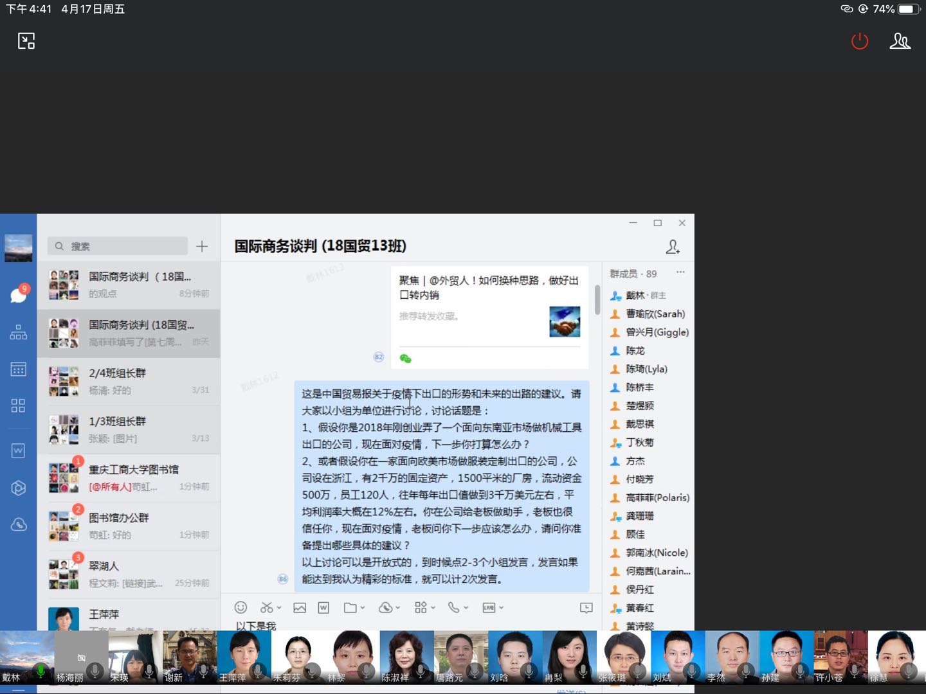Screen dimensions: 926x694
Task: Click the add member icon beside group title
Action: click(x=673, y=247)
